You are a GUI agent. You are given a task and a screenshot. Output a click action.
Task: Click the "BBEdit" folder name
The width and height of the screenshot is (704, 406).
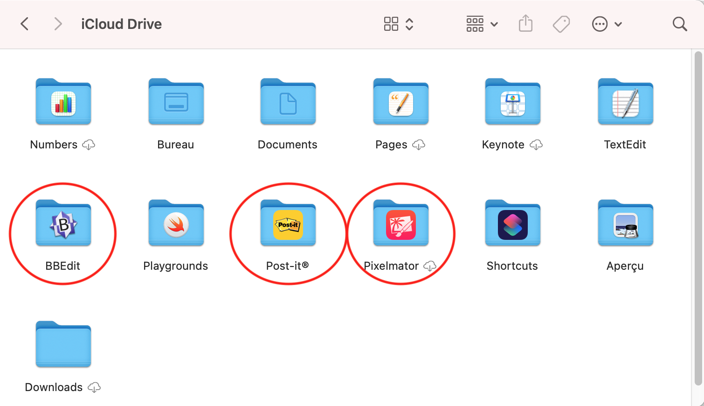(x=63, y=266)
